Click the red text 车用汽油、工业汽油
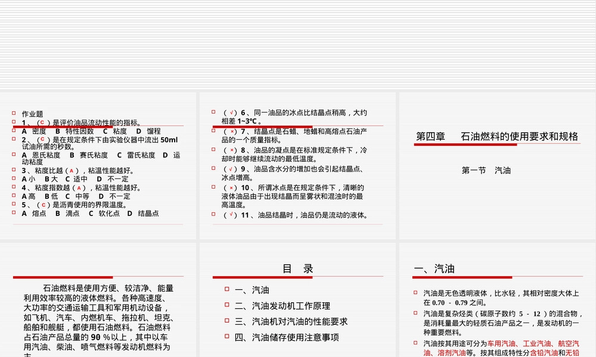Viewport: 596px width, 357px height. (x=519, y=343)
